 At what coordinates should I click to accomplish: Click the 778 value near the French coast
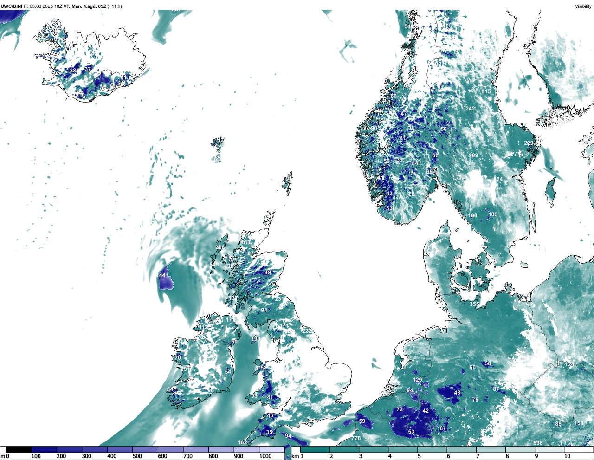click(x=356, y=438)
